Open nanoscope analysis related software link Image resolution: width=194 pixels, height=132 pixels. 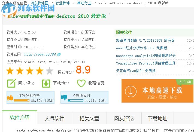[x=146, y=56]
